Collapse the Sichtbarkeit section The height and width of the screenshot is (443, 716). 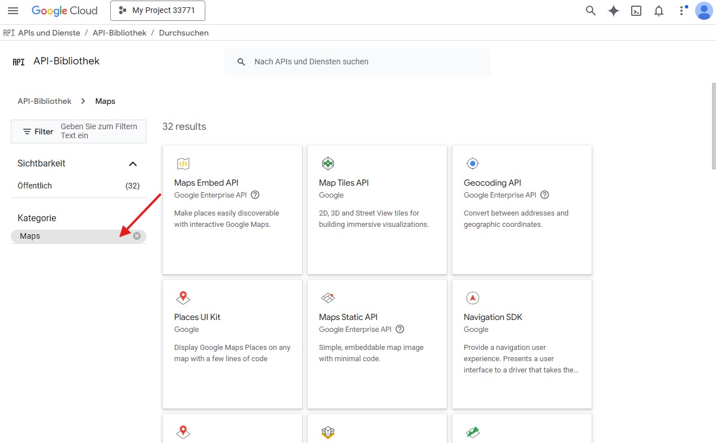point(133,164)
